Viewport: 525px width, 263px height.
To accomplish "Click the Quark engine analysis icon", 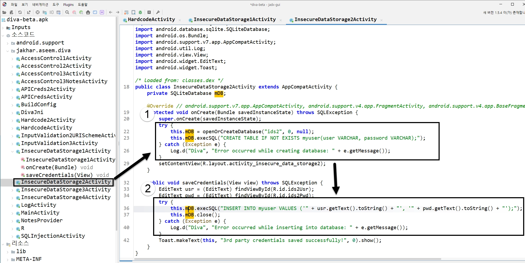I will coord(133,12).
